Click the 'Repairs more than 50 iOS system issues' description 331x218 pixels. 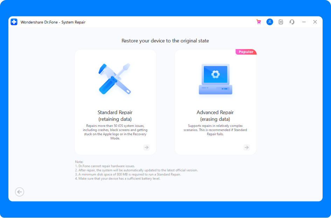[x=115, y=132]
